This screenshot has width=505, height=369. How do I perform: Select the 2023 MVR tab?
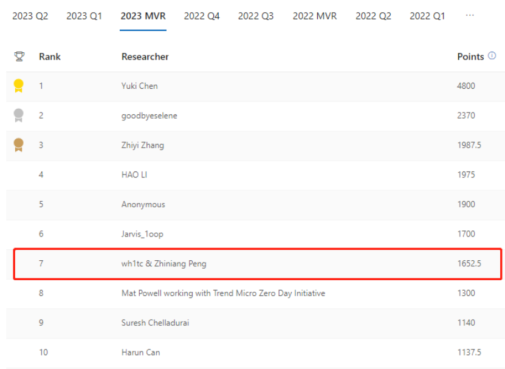click(143, 16)
